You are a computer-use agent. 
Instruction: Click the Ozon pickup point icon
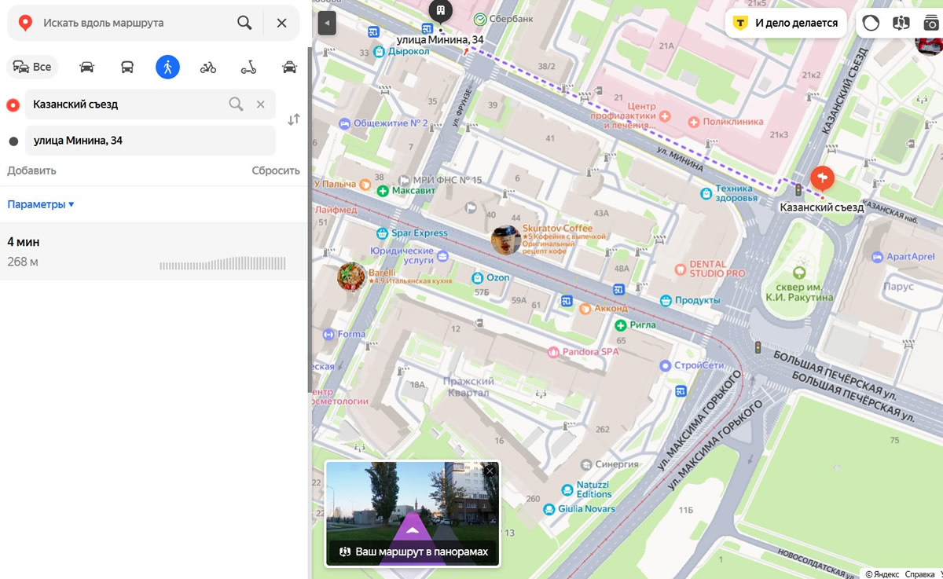[477, 277]
